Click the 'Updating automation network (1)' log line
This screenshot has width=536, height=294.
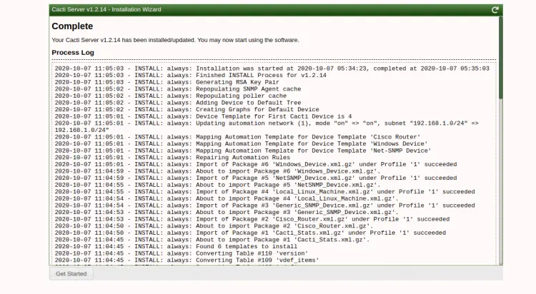pos(267,127)
